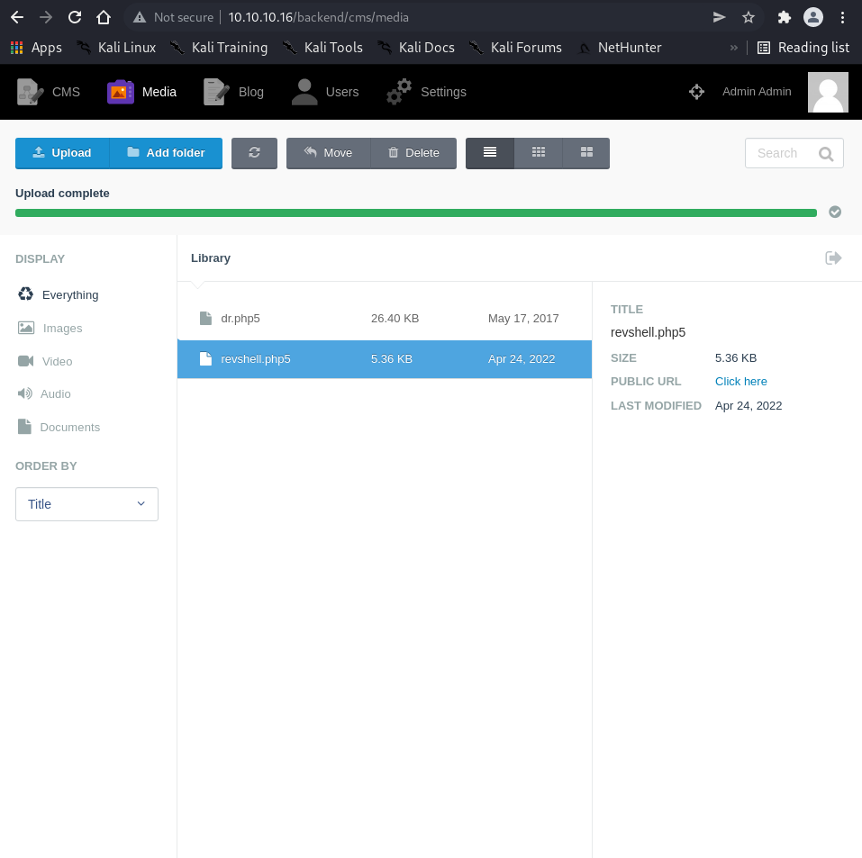Image resolution: width=862 pixels, height=858 pixels.
Task: Switch to small grid thumbnail view
Action: [x=539, y=153]
